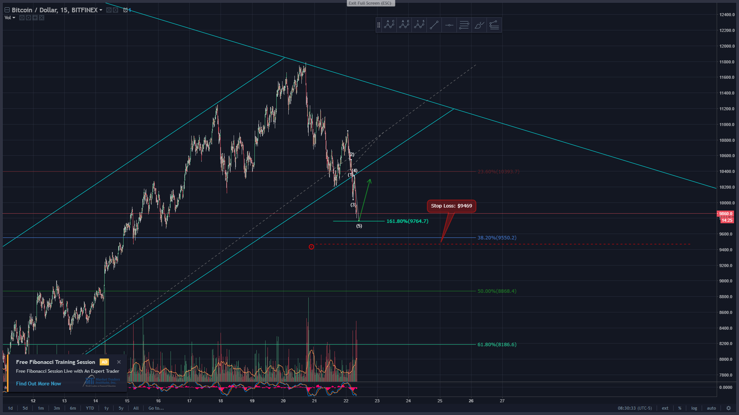The height and width of the screenshot is (415, 739).
Task: Toggle Bitcoin symbol visibility eye icon
Action: (109, 10)
